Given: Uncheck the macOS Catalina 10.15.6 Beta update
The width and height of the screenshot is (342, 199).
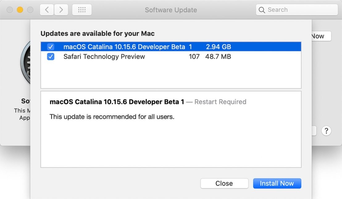Looking at the screenshot, I should [50, 47].
